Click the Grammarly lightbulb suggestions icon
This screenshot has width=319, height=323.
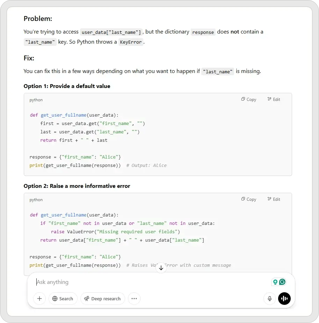tap(276, 282)
